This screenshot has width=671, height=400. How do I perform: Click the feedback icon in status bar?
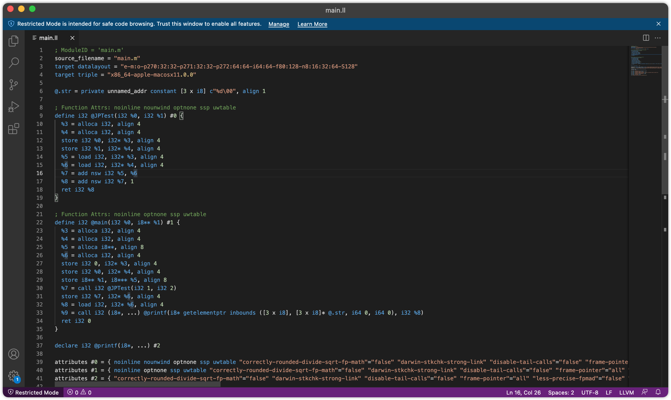(x=644, y=392)
